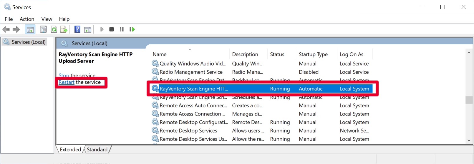Select the Remote Access Auto Connec... service
The image size is (474, 164).
click(193, 106)
